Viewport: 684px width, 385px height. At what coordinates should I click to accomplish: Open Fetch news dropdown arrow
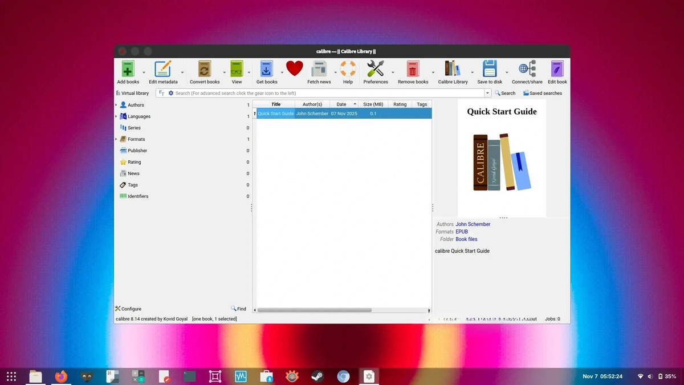click(335, 72)
